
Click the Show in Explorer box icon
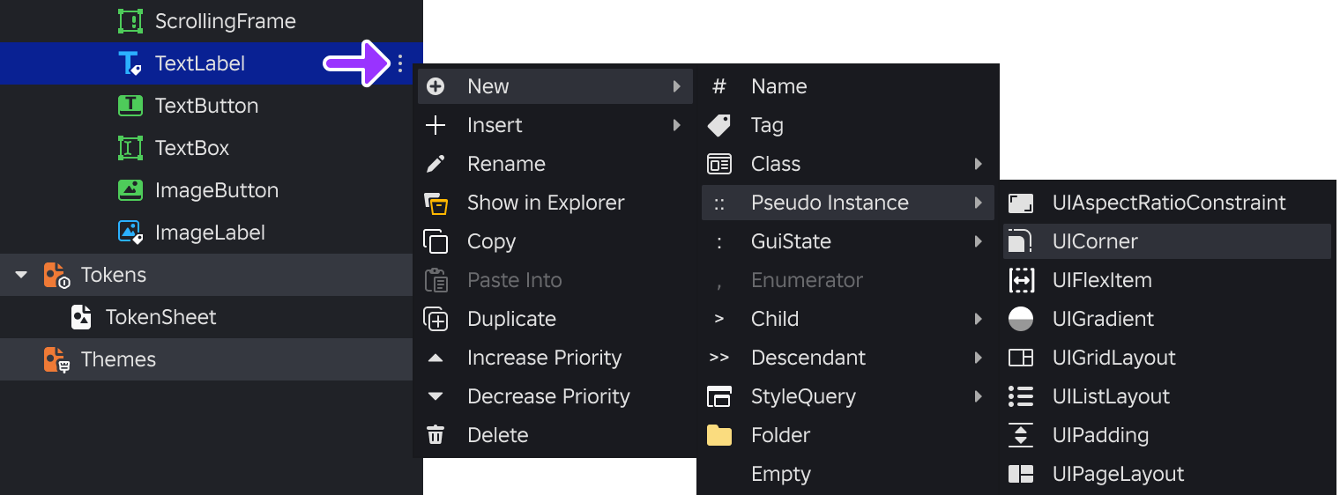435,203
